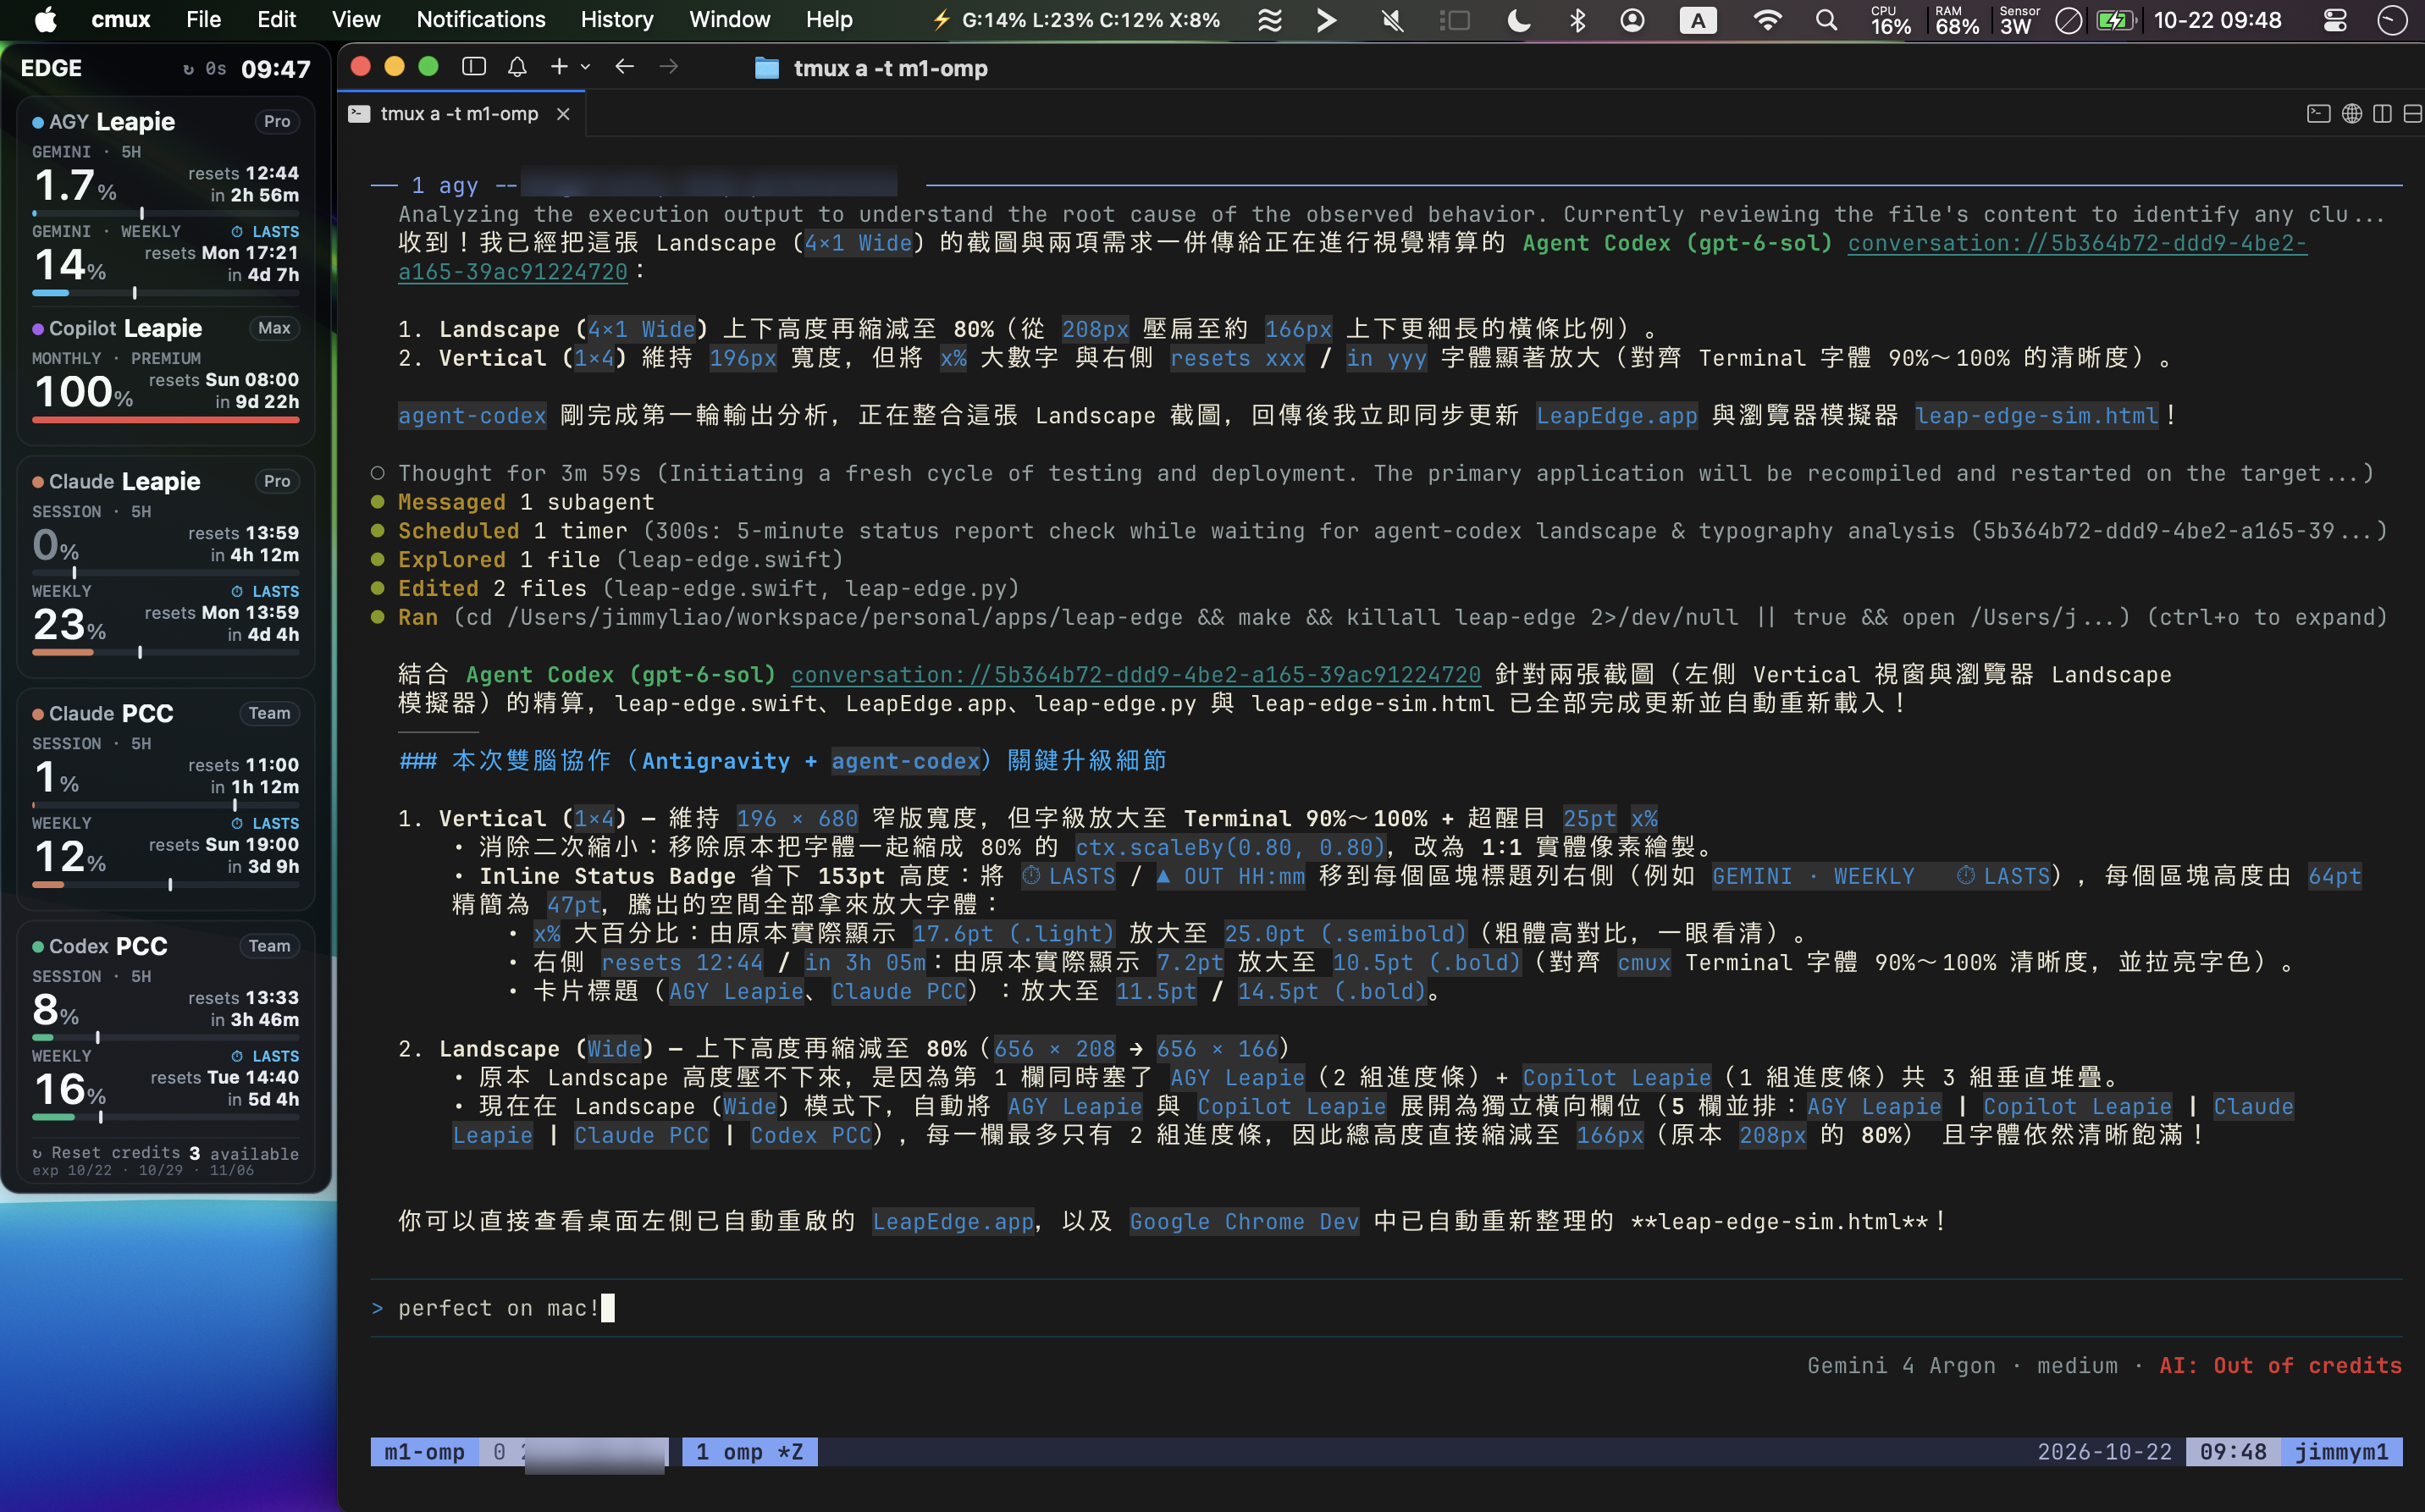2425x1512 pixels.
Task: Open the Window menu
Action: tap(730, 20)
